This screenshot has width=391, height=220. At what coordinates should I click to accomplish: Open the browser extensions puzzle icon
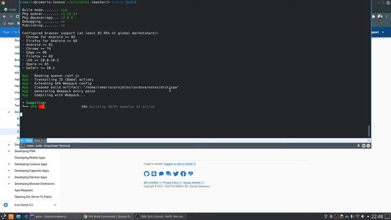pyautogui.click(x=373, y=16)
